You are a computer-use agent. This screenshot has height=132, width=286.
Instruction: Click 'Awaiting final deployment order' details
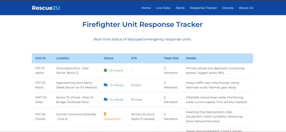pyautogui.click(x=214, y=116)
